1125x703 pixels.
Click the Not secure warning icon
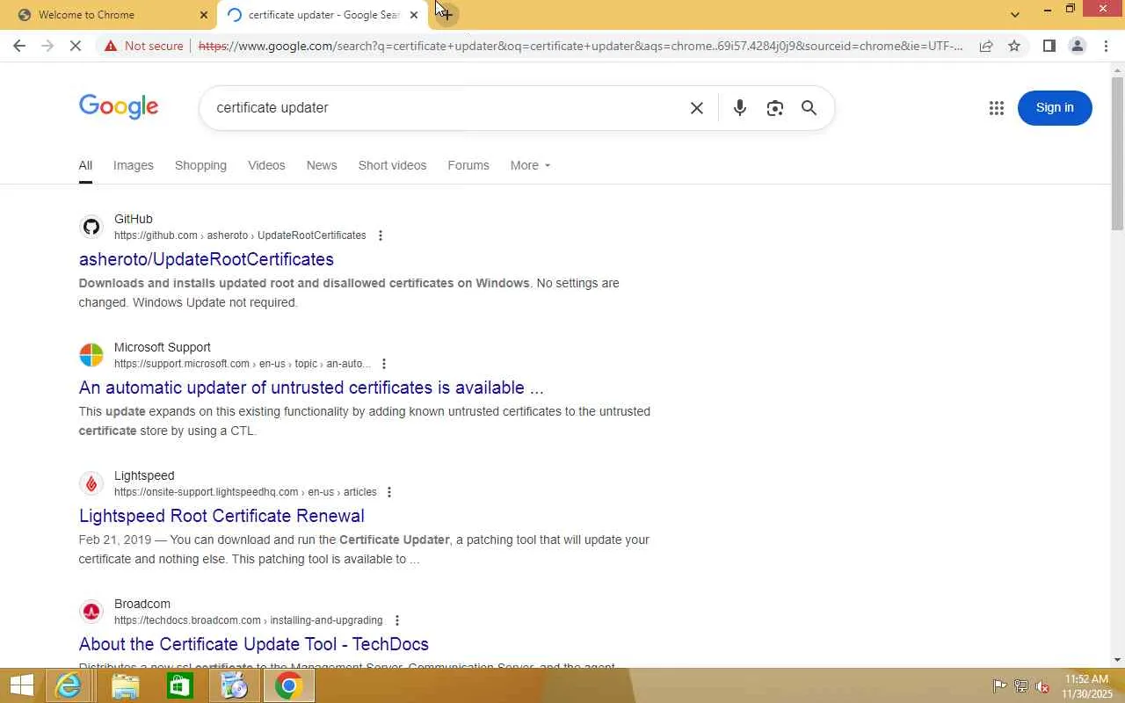[111, 46]
